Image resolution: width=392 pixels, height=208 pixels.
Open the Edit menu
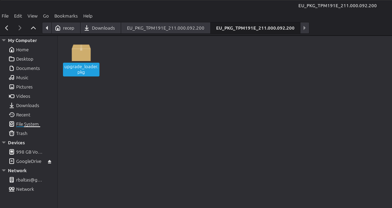(18, 16)
